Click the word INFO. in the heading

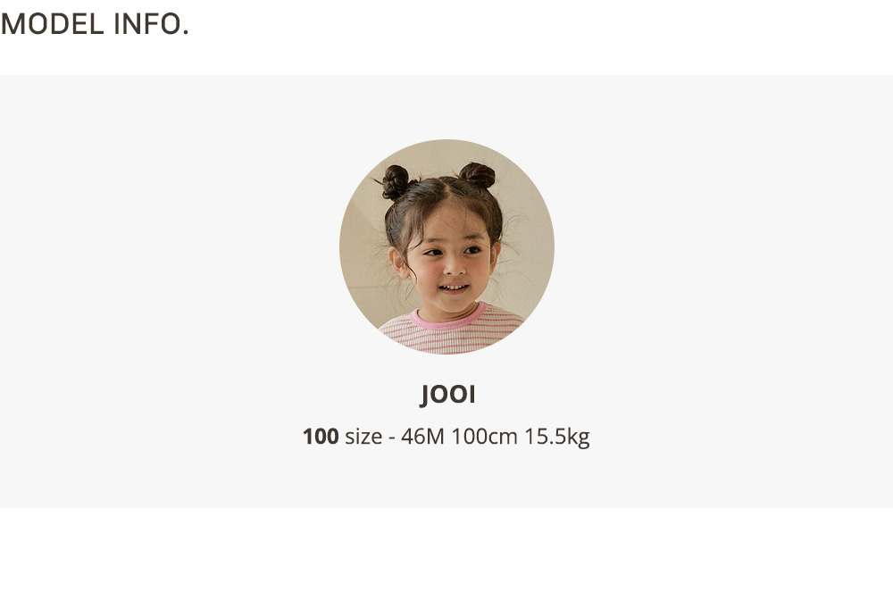(152, 24)
